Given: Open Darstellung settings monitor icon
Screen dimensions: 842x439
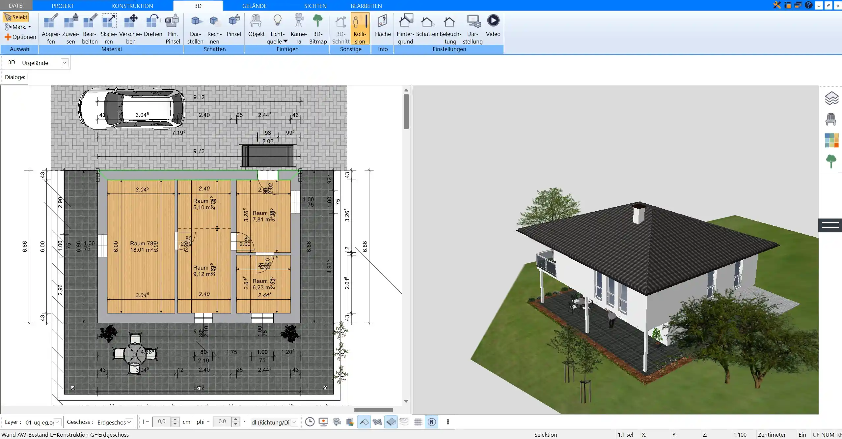Looking at the screenshot, I should (473, 29).
